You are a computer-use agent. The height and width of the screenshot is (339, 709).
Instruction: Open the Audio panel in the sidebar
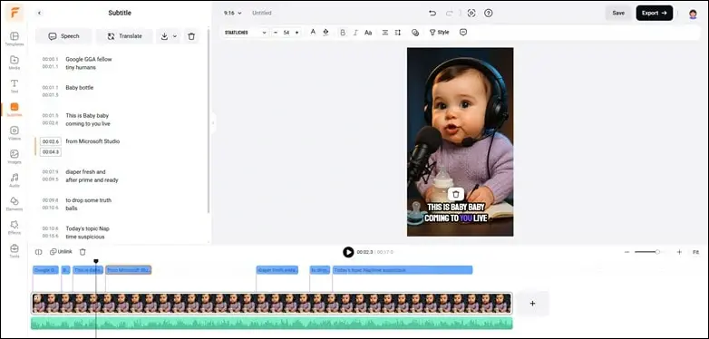point(15,179)
